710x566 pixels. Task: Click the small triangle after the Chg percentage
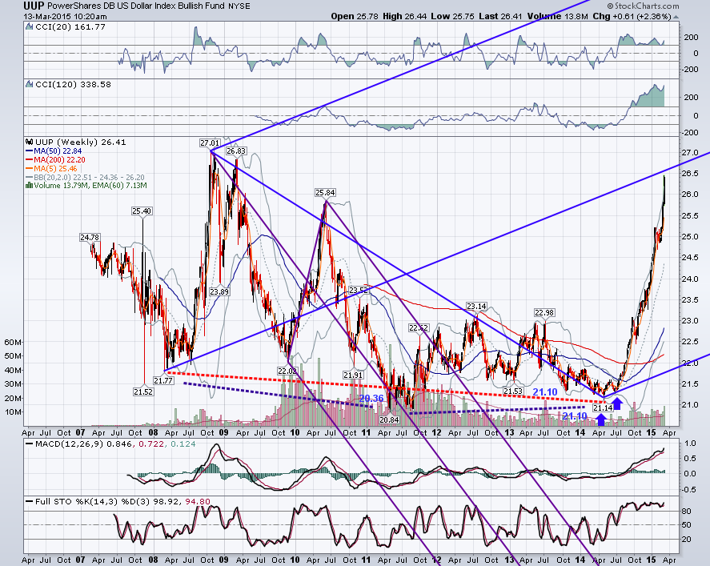[676, 17]
